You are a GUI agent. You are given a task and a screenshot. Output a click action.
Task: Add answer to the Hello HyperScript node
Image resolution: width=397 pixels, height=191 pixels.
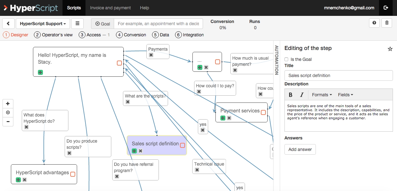[40, 72]
